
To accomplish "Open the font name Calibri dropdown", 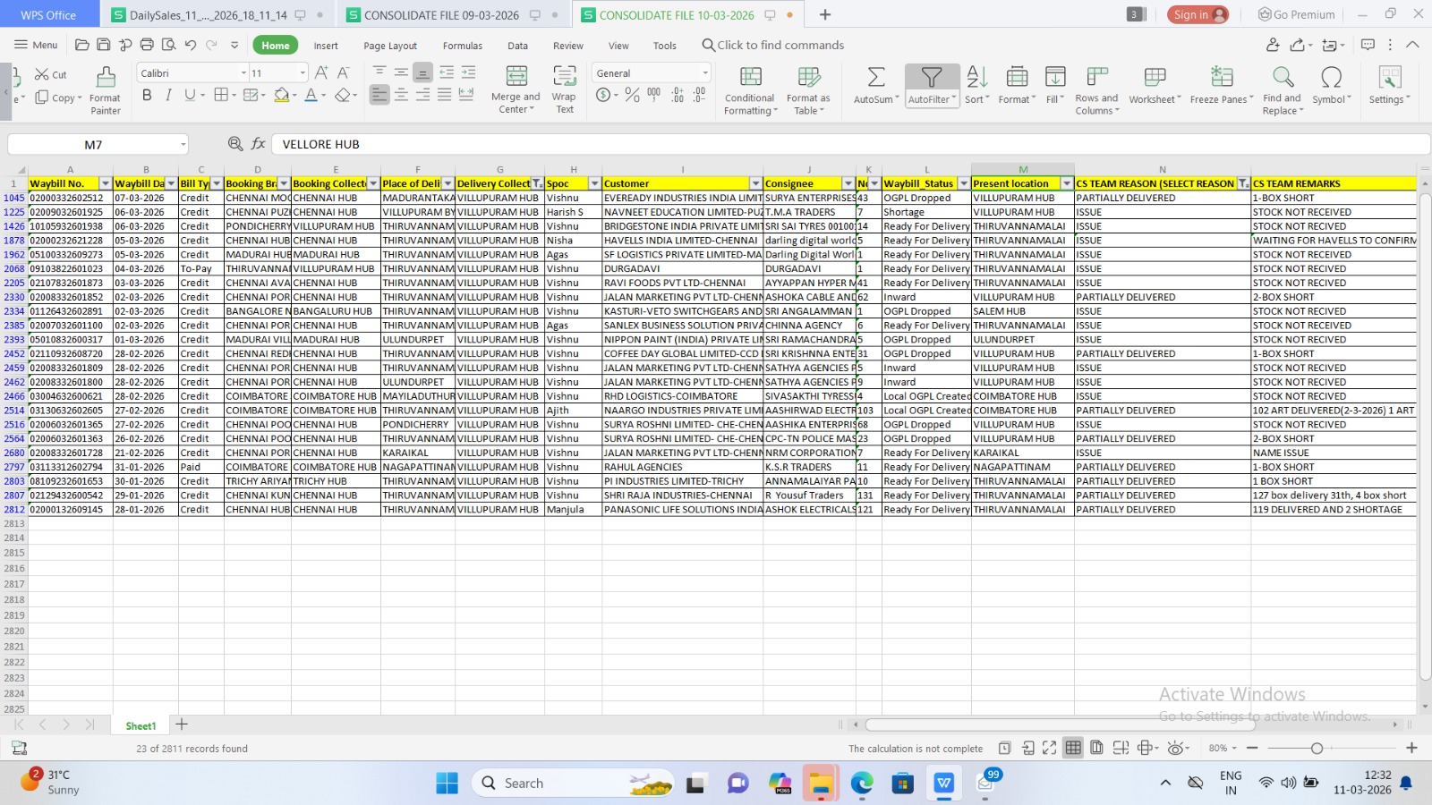I will [x=243, y=73].
